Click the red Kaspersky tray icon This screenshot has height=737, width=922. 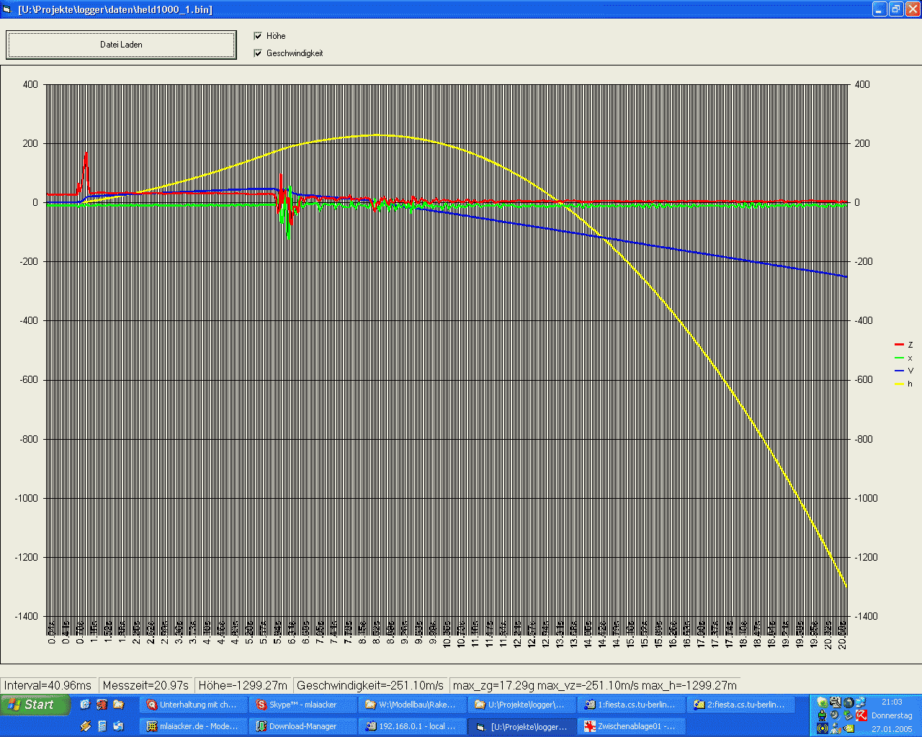coord(861,715)
